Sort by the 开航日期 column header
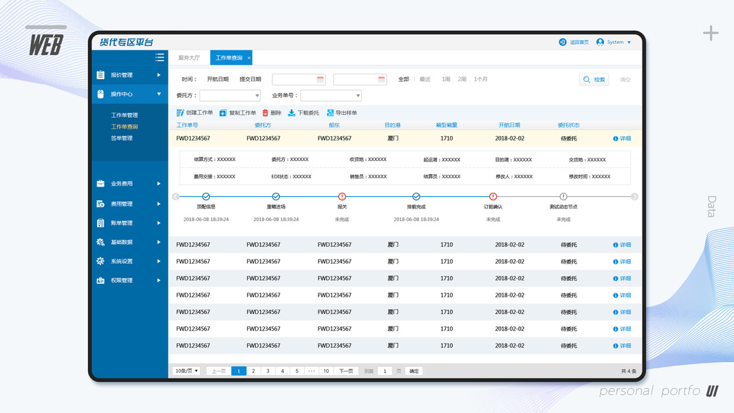The width and height of the screenshot is (734, 413). click(x=509, y=125)
